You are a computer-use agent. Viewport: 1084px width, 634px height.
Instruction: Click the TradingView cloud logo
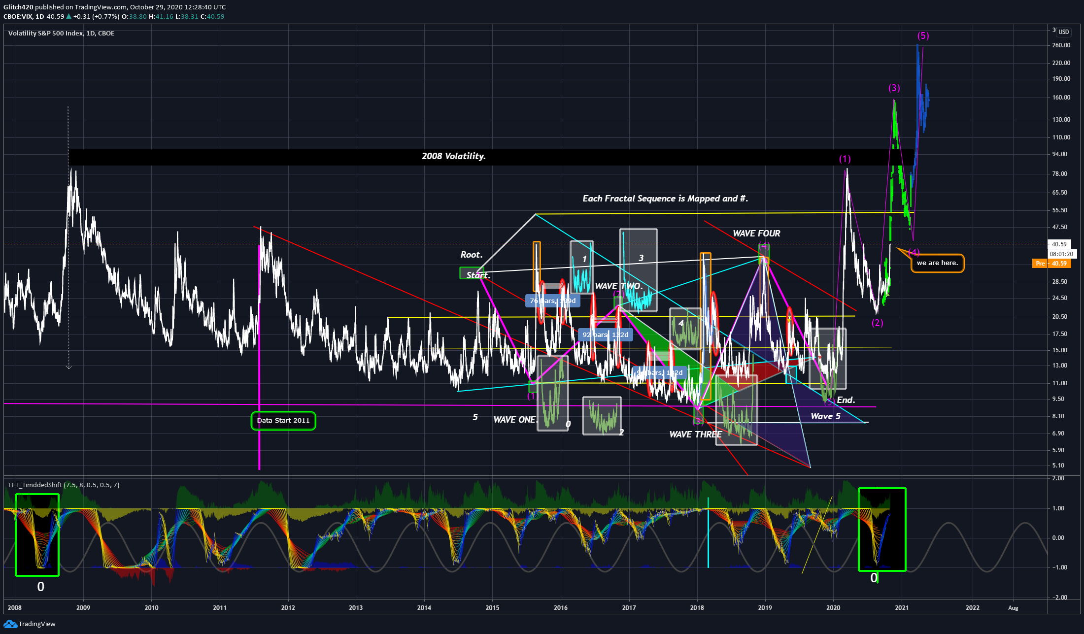click(x=10, y=624)
